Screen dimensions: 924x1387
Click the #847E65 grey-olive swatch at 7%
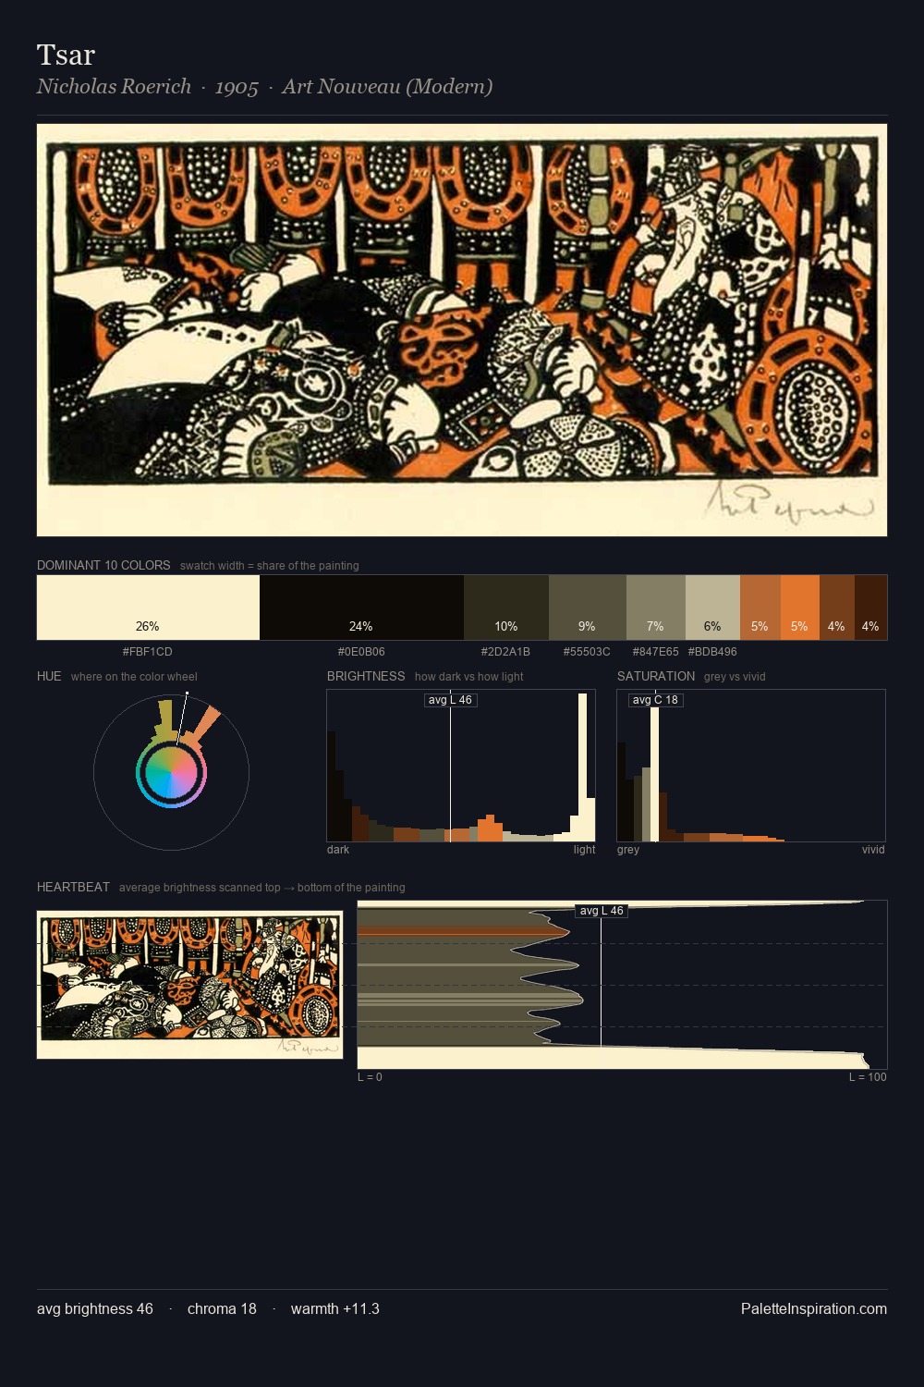point(656,608)
